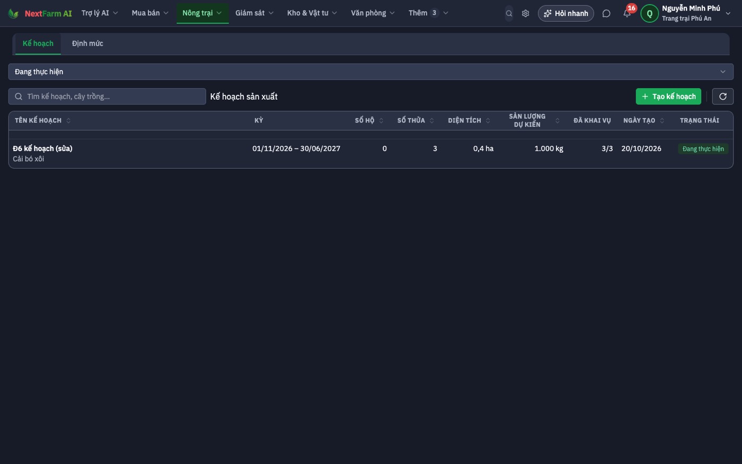Screen dimensions: 742x464
Task: Click the Đang thực hiện status badge
Action: point(703,149)
